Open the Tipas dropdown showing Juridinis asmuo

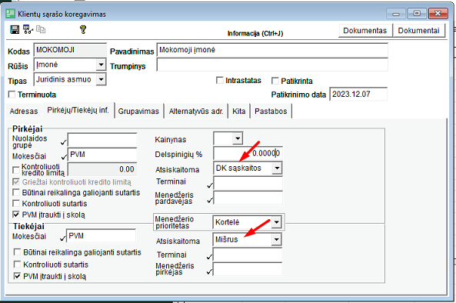(101, 79)
